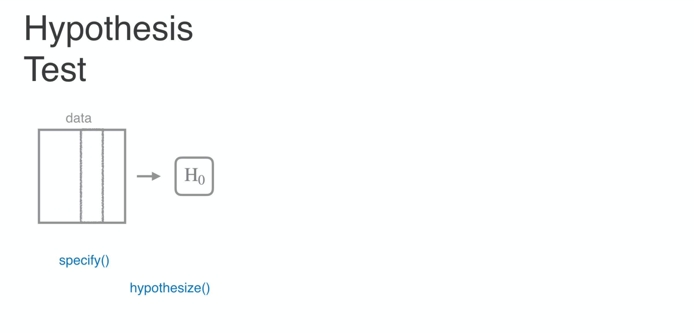694x333 pixels.
Task: Click the top border of data rectangle
Action: (x=82, y=130)
